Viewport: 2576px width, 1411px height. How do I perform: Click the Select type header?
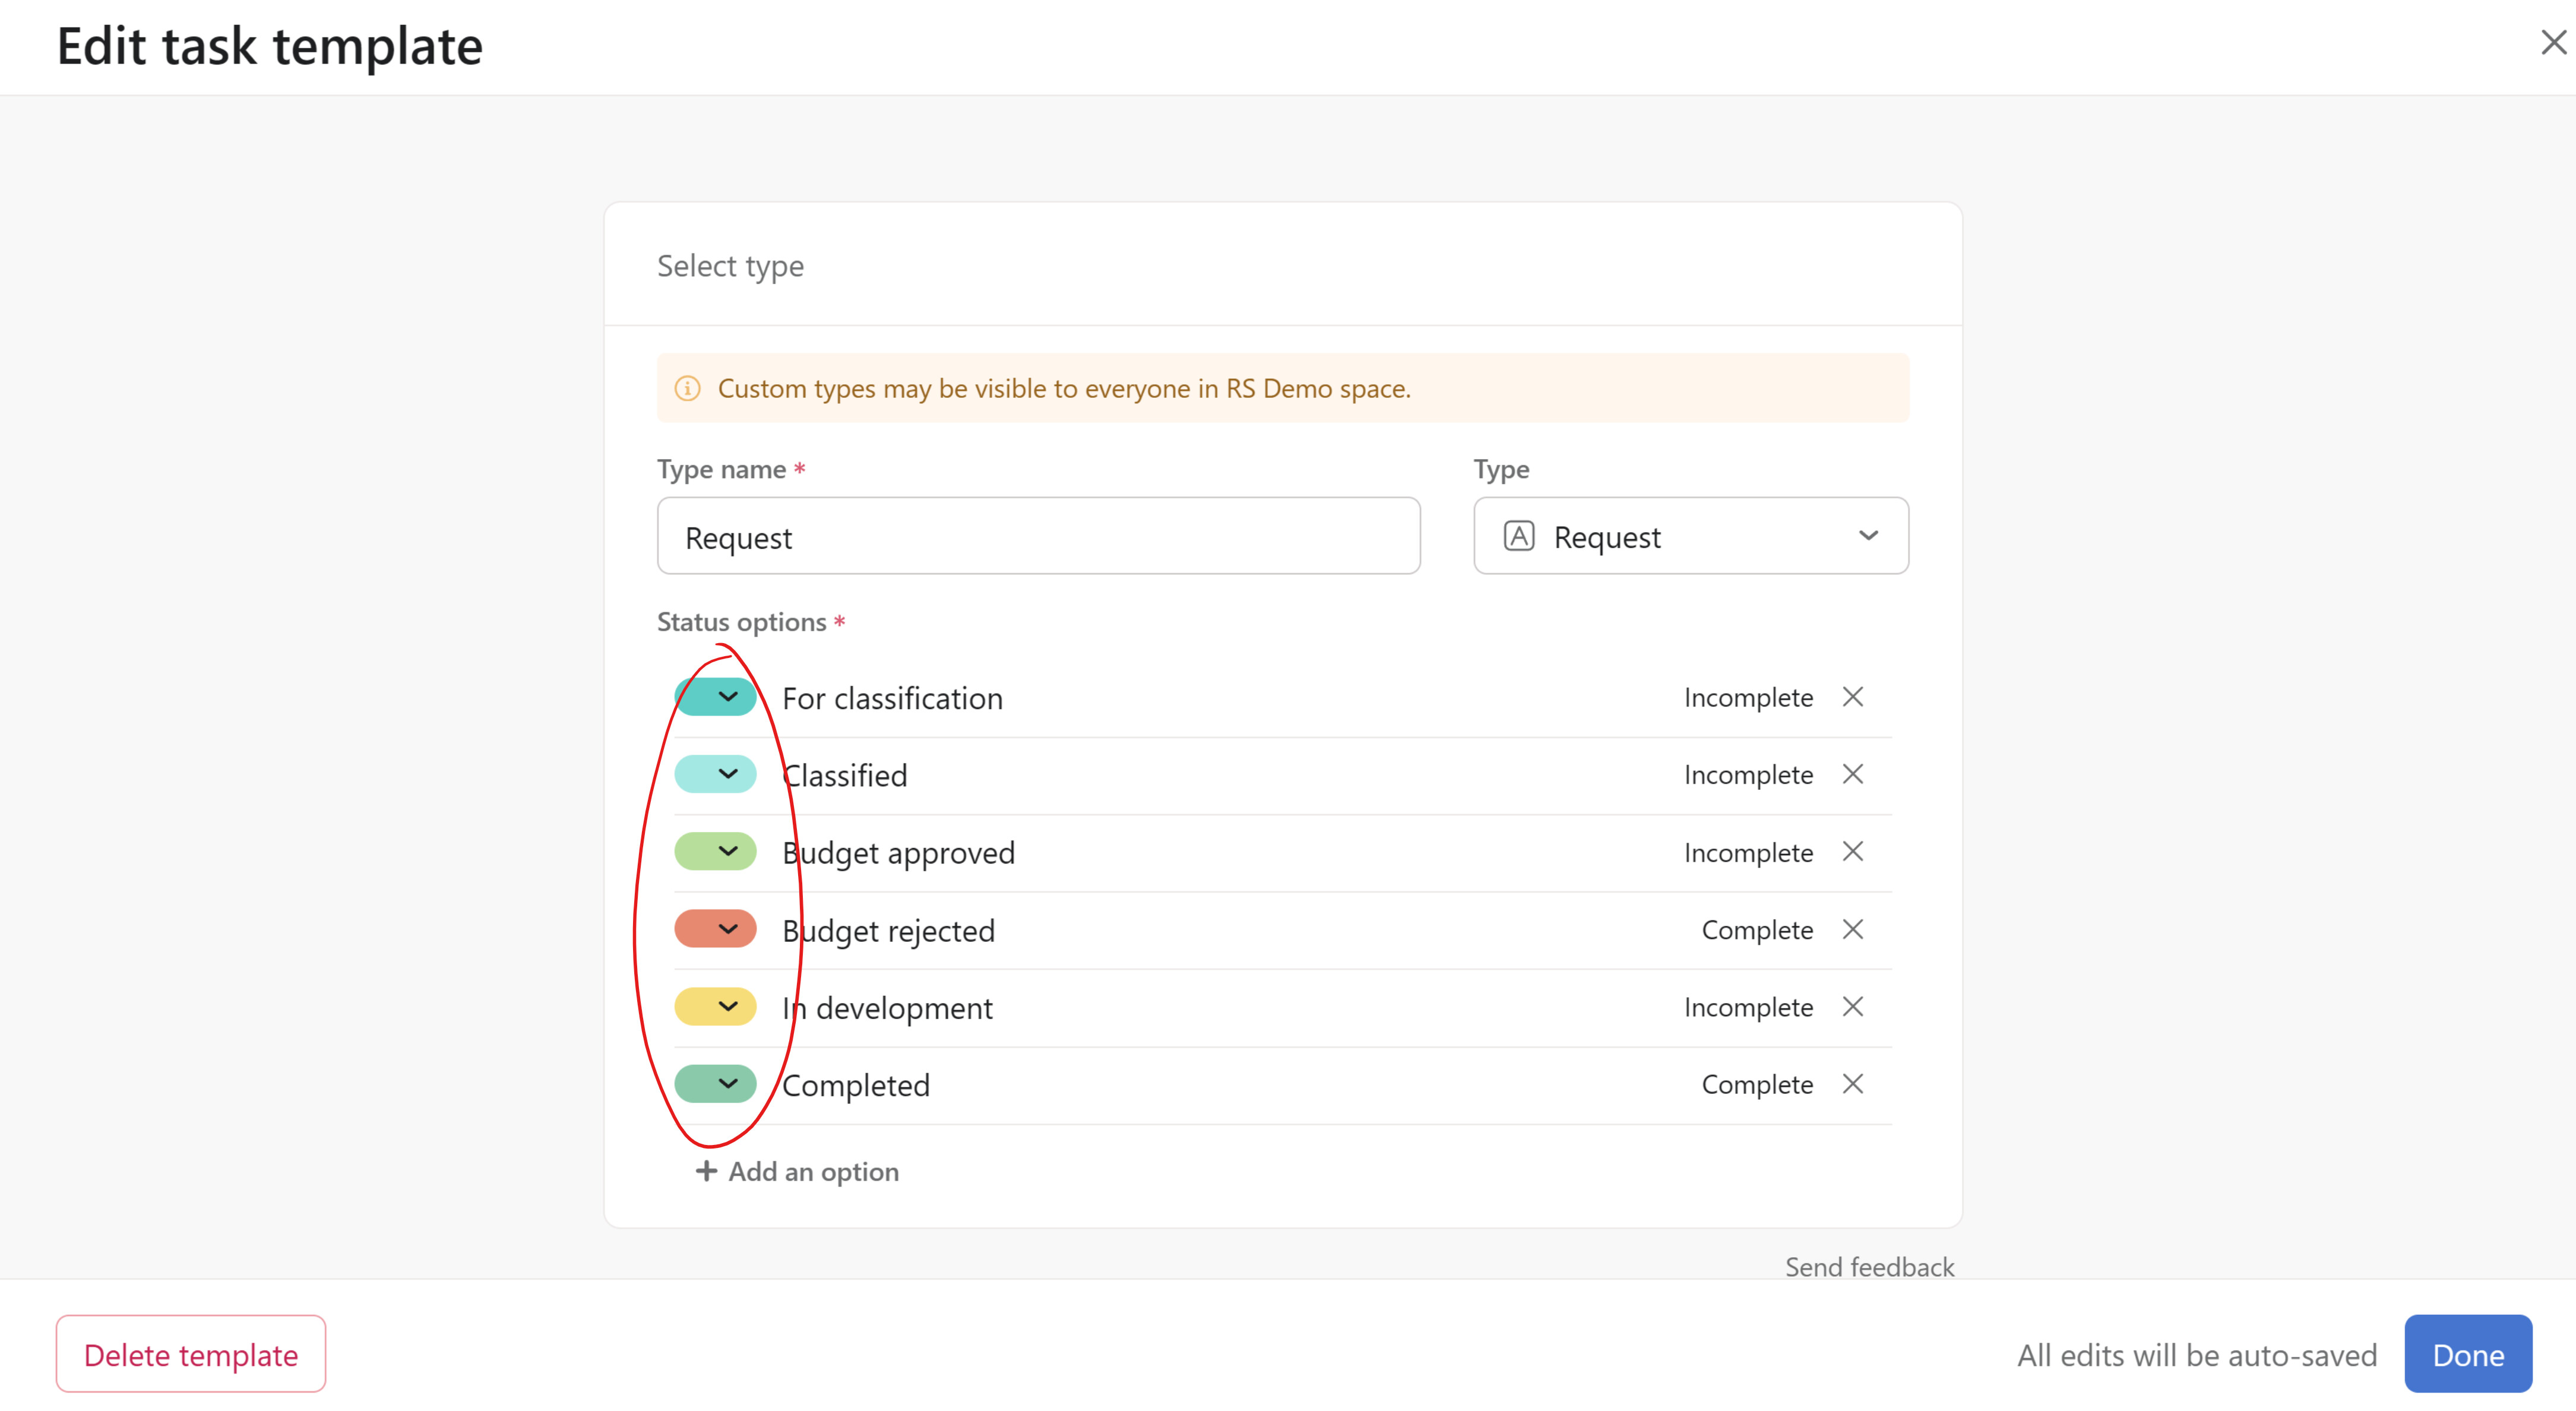tap(730, 266)
